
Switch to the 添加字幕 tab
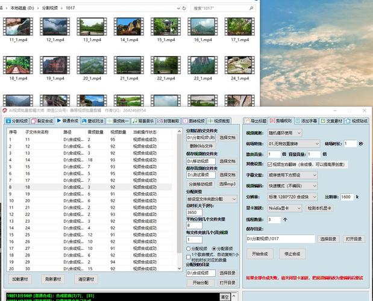pyautogui.click(x=306, y=120)
